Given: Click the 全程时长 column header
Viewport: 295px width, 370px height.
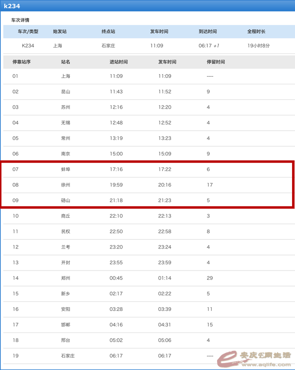Looking at the screenshot, I should [x=256, y=32].
